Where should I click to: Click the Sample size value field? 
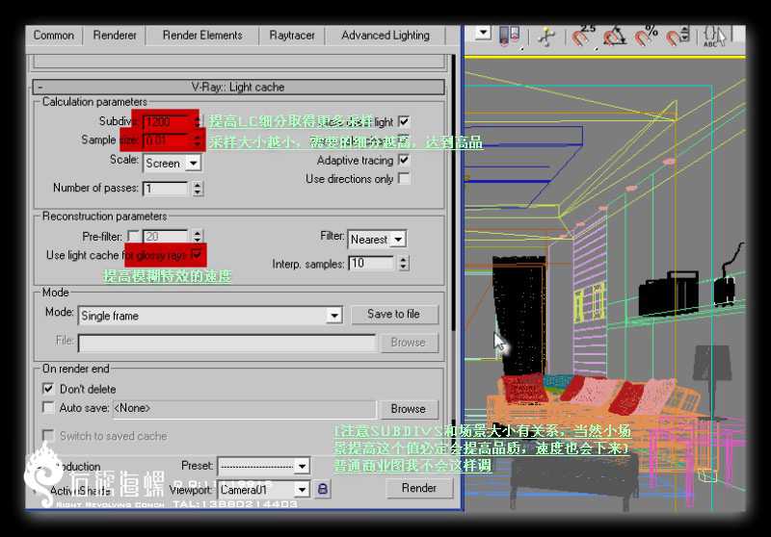point(167,141)
